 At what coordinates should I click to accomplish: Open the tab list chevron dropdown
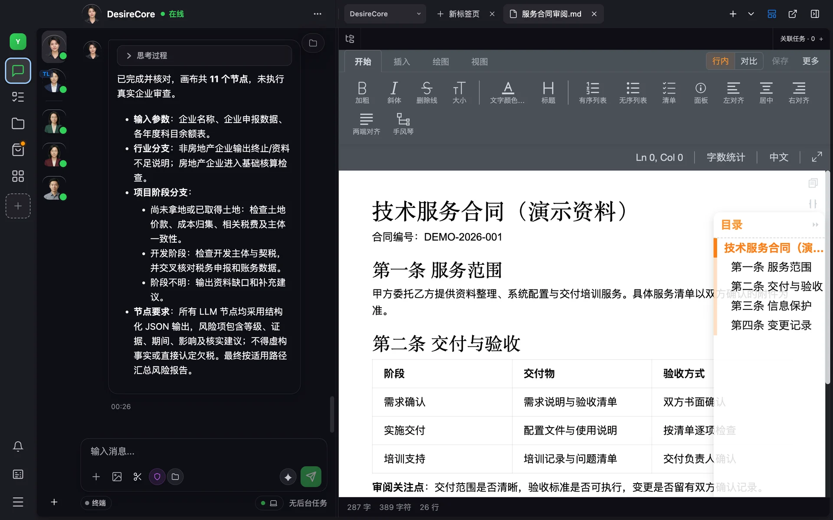click(x=751, y=14)
